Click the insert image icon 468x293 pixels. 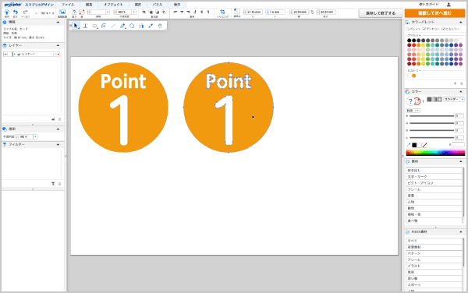point(62,12)
